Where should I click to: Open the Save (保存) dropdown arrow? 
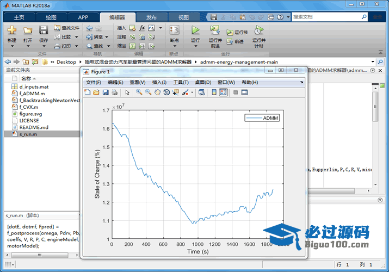pyautogui.click(x=44, y=46)
